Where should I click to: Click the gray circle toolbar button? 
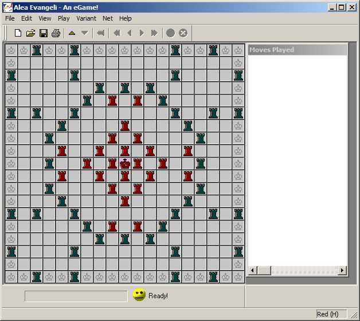[170, 33]
